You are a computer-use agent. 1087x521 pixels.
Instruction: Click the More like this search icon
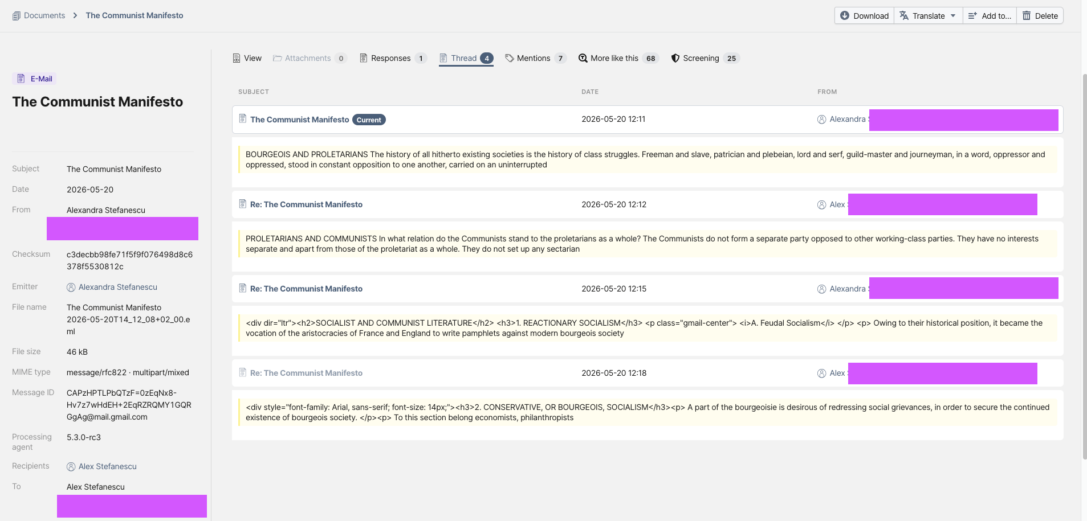coord(583,58)
